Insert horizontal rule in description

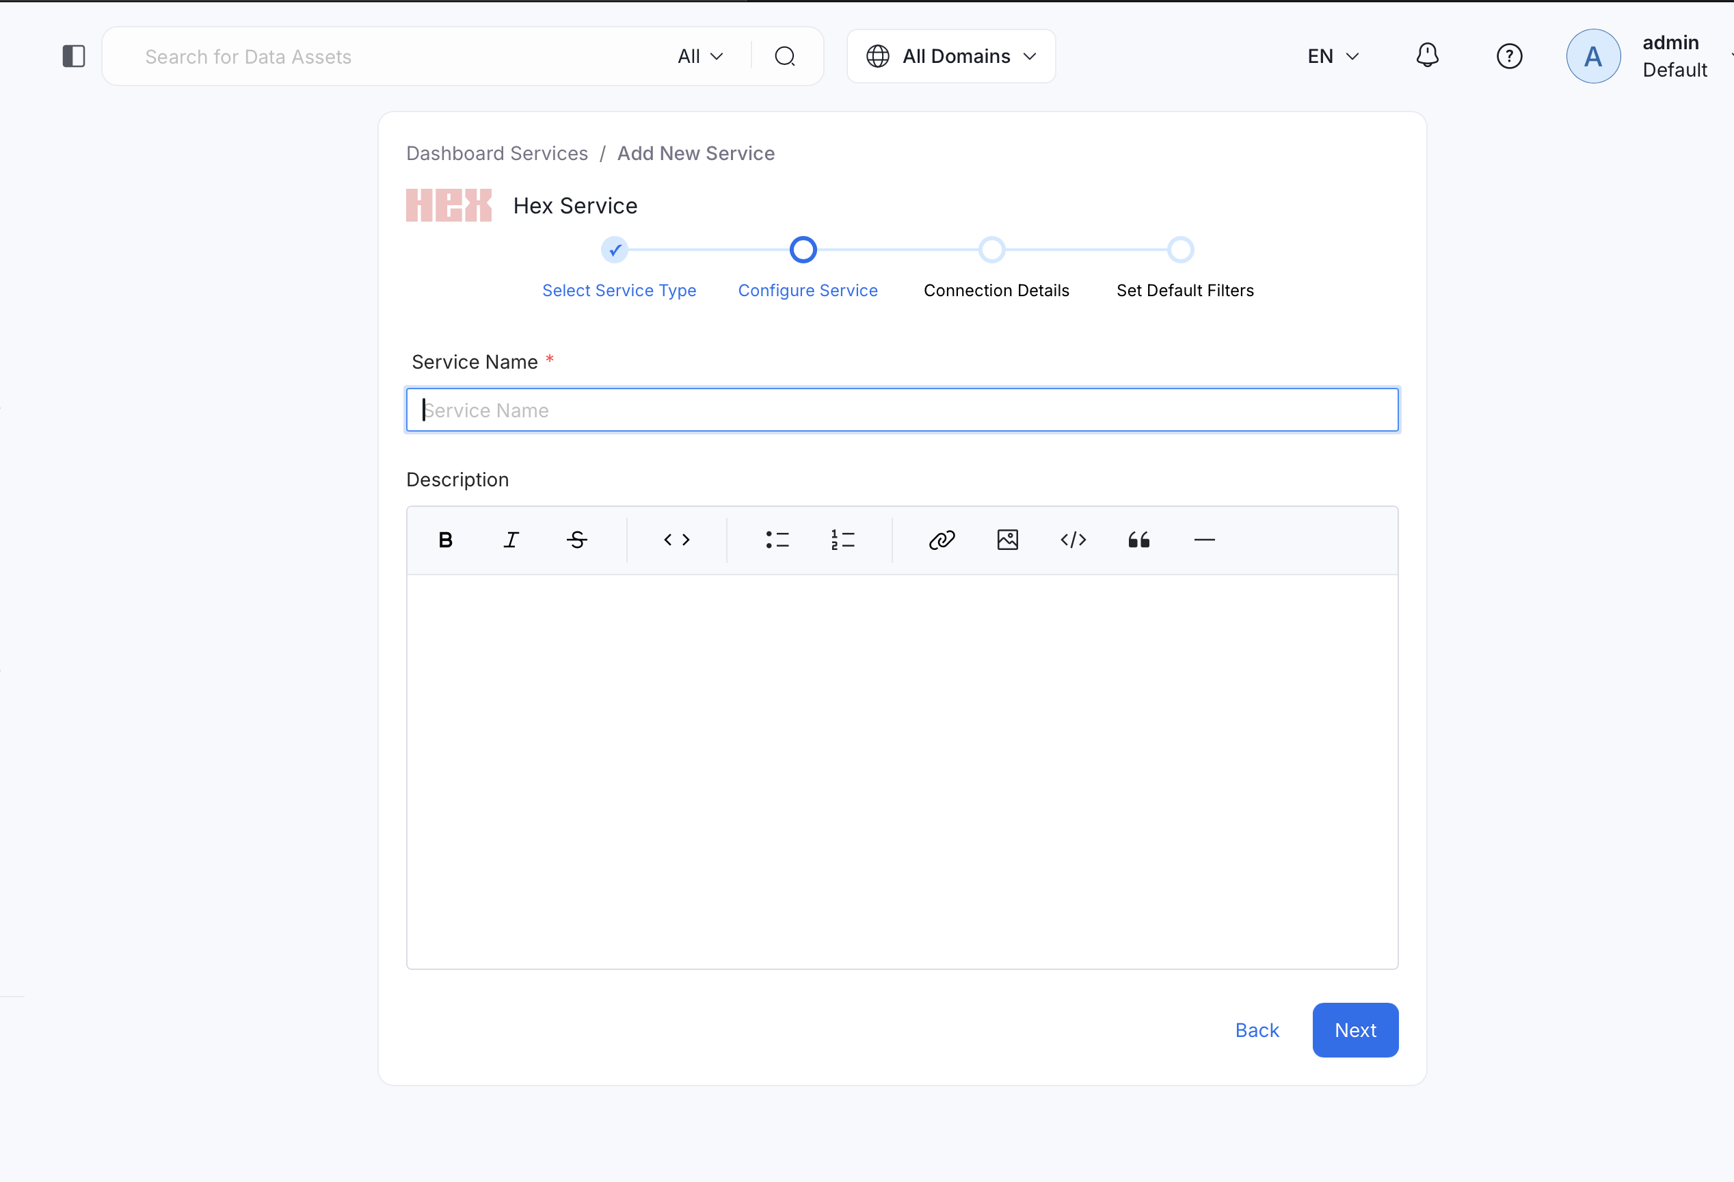pos(1204,540)
